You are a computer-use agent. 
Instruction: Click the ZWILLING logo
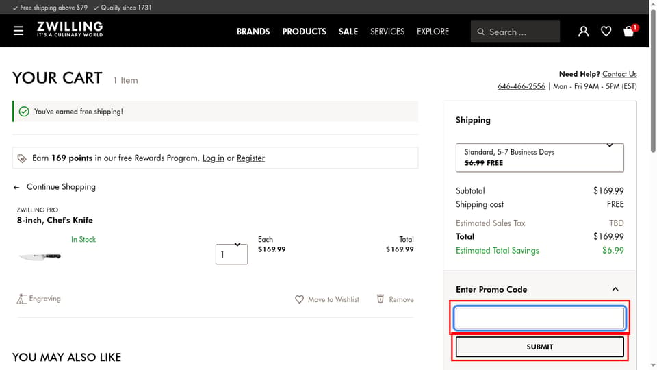pos(70,29)
